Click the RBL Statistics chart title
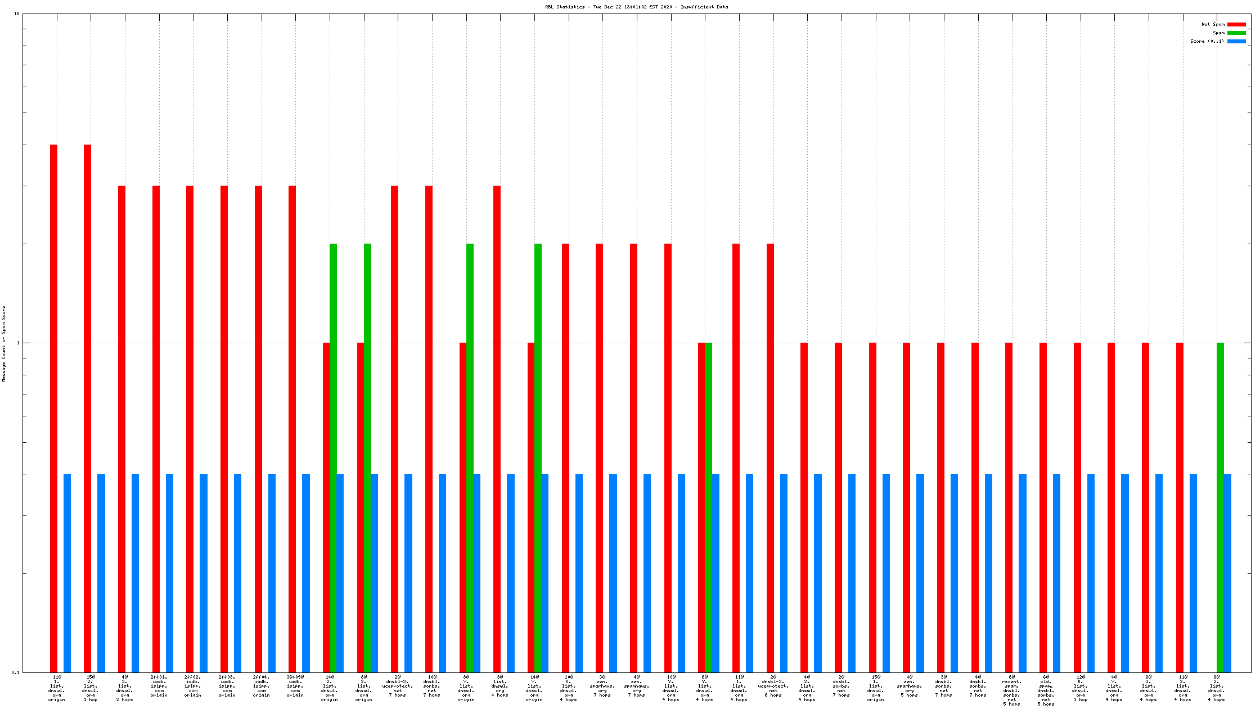Viewport: 1260px width, 709px height. [636, 7]
